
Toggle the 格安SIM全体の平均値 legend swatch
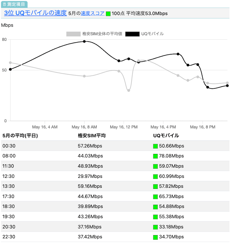(x=73, y=34)
